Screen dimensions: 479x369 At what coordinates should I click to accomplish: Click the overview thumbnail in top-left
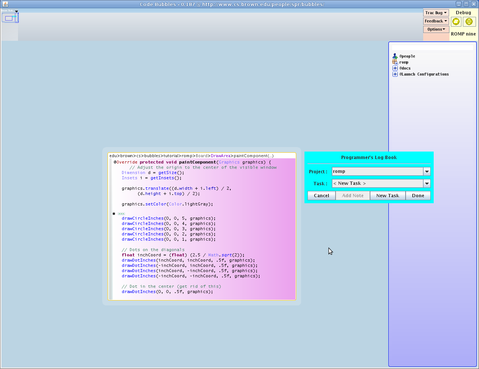pos(10,18)
